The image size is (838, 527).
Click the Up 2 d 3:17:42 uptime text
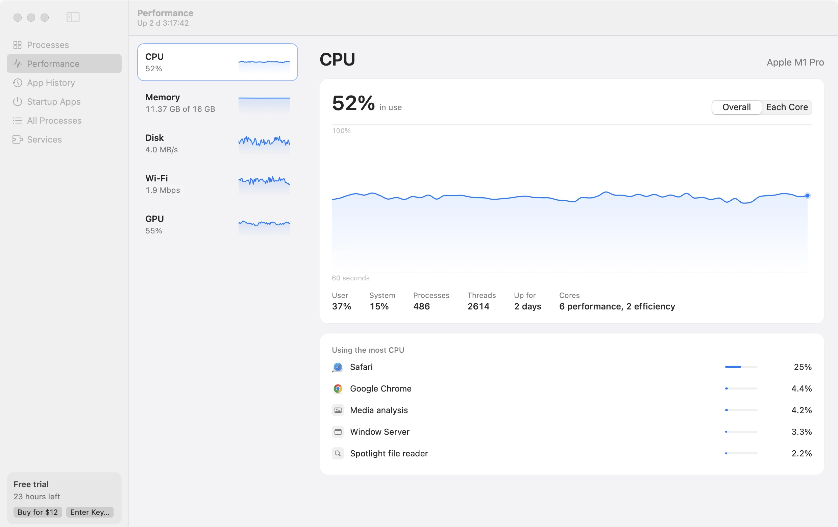click(x=163, y=23)
